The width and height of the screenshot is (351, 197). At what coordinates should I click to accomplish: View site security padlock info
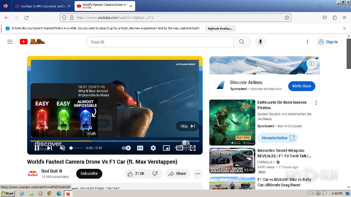(72, 18)
